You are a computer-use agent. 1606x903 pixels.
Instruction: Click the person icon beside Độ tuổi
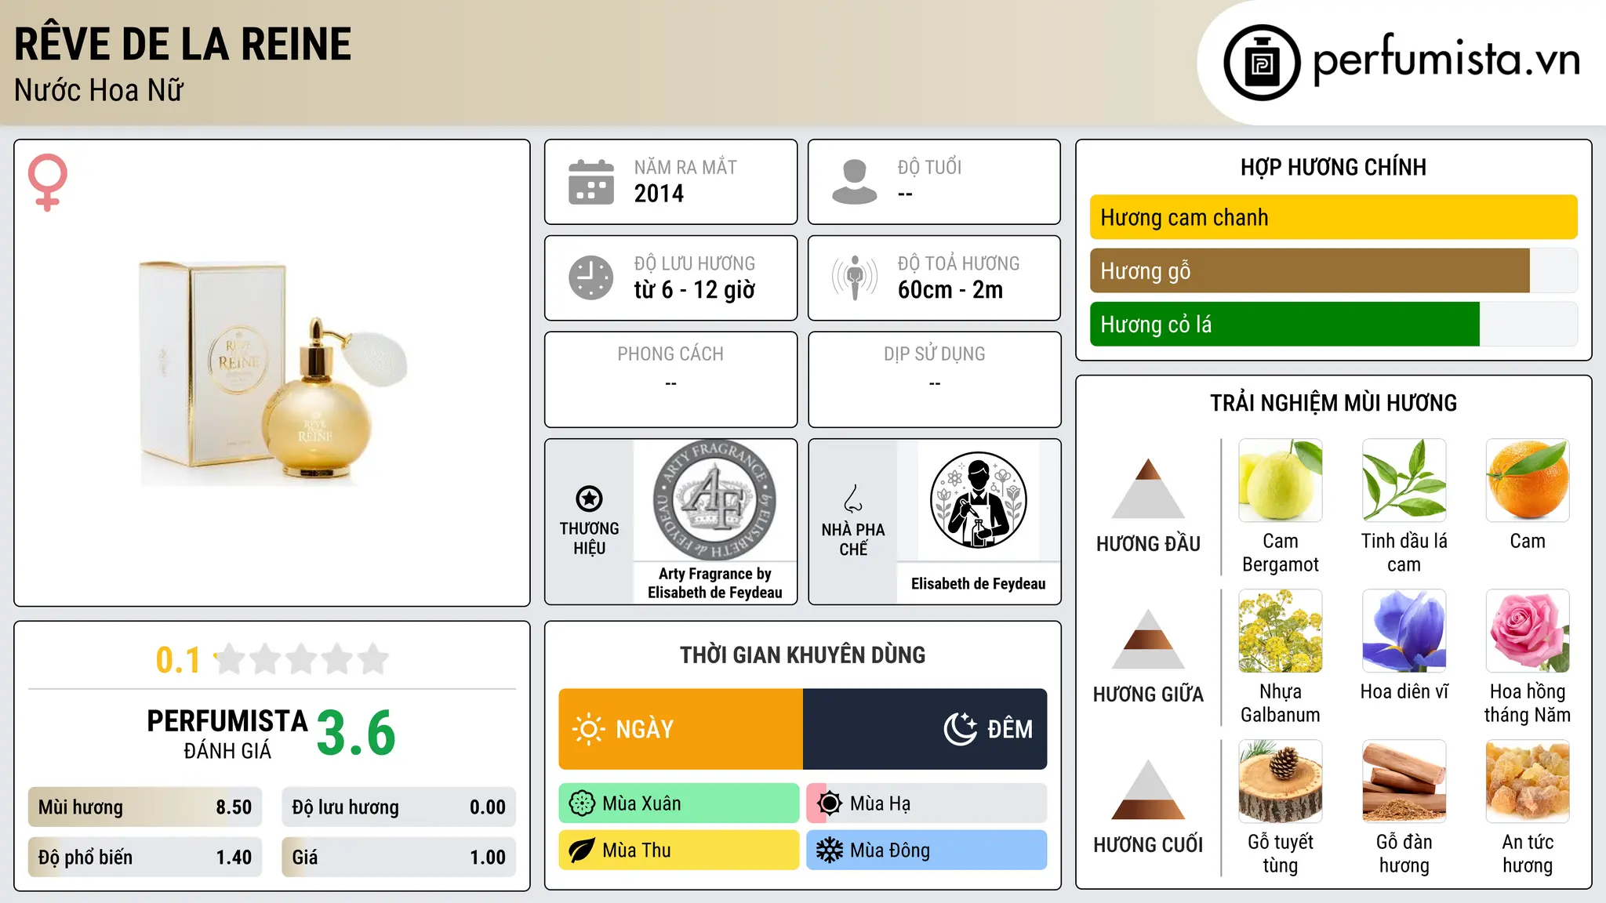coord(855,182)
